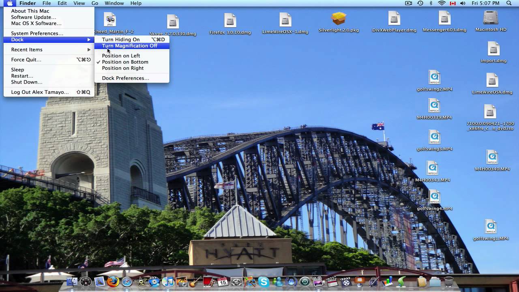
Task: Expand the Dock submenu entry
Action: pyautogui.click(x=49, y=39)
